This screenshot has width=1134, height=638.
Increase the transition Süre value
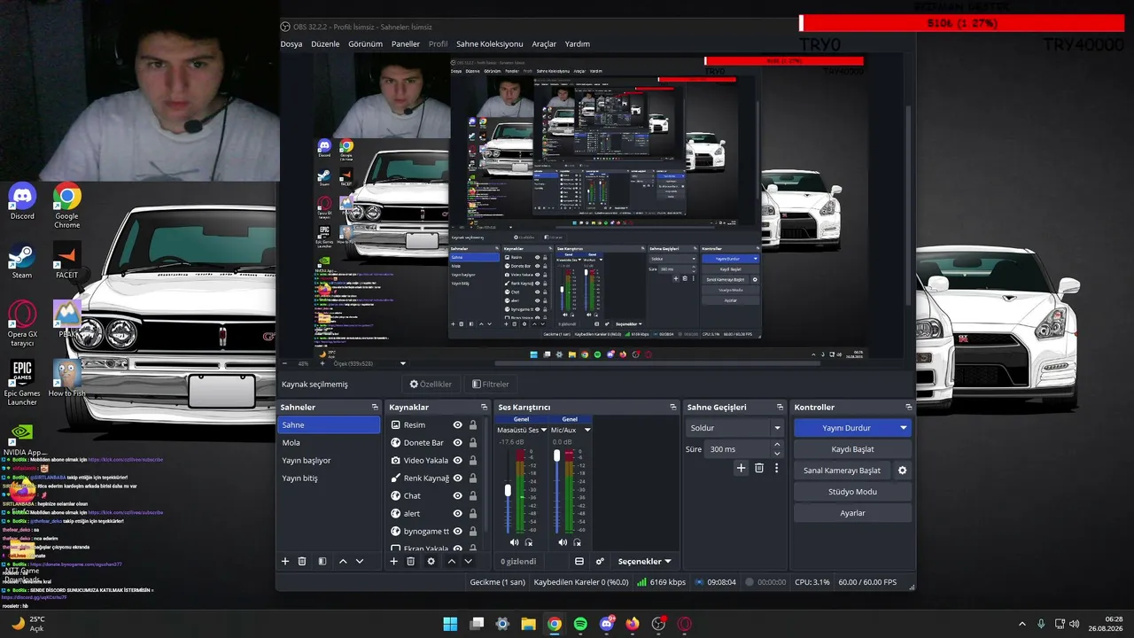(x=777, y=445)
